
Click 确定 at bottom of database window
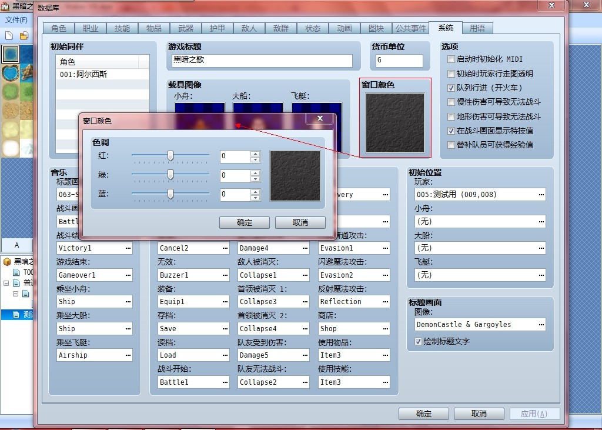click(x=424, y=414)
